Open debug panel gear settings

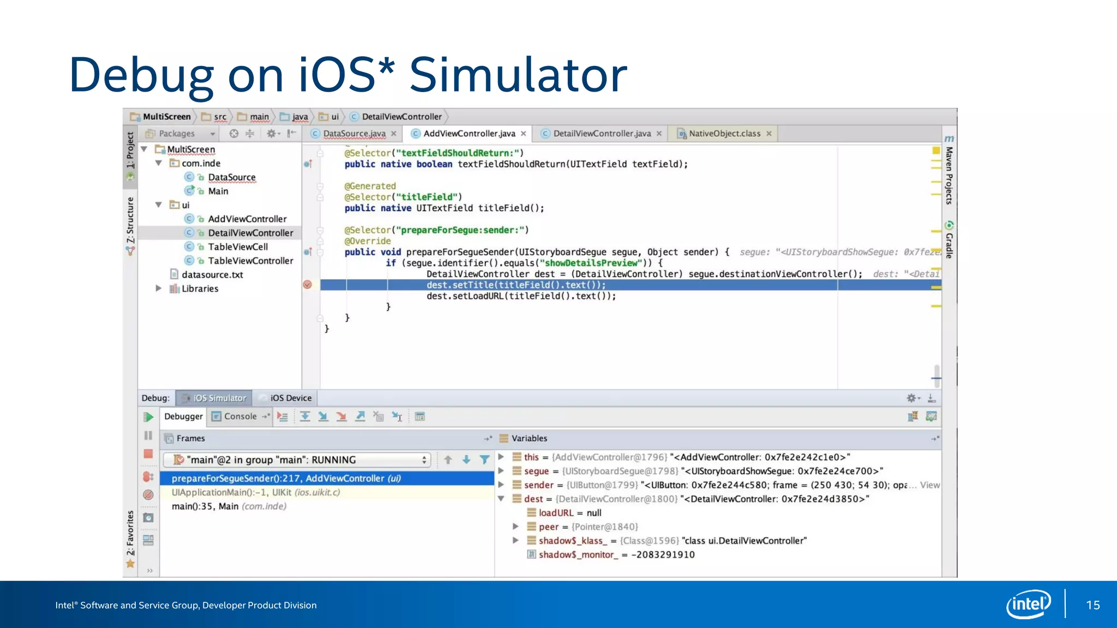click(913, 398)
